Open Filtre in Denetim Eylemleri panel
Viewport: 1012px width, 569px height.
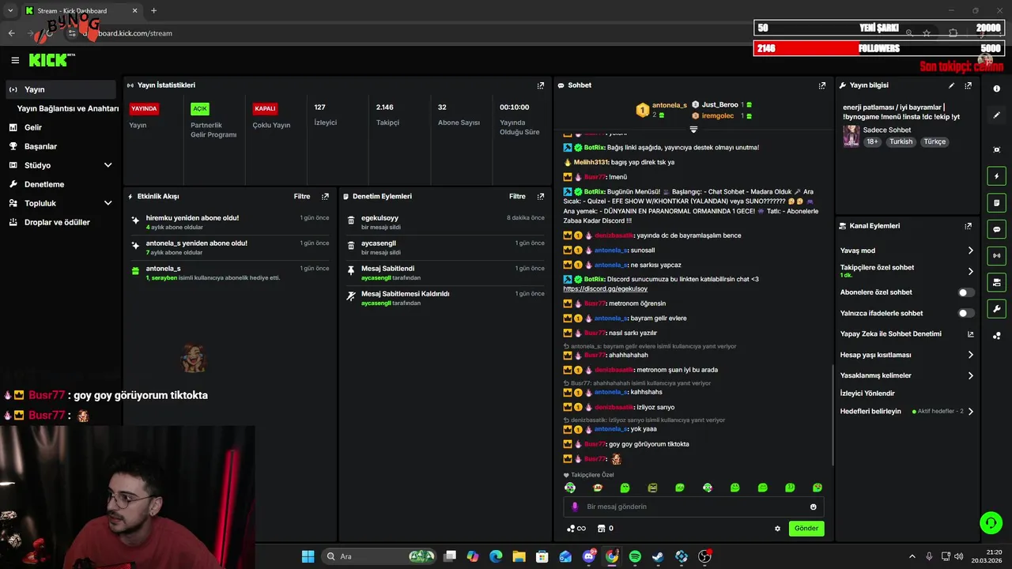[517, 196]
